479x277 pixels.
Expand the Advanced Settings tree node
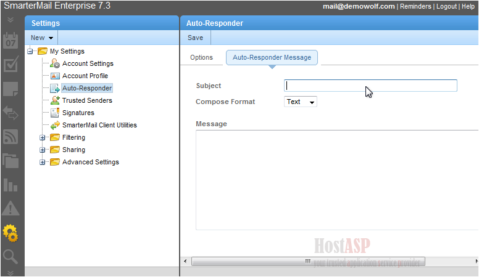[x=43, y=163]
